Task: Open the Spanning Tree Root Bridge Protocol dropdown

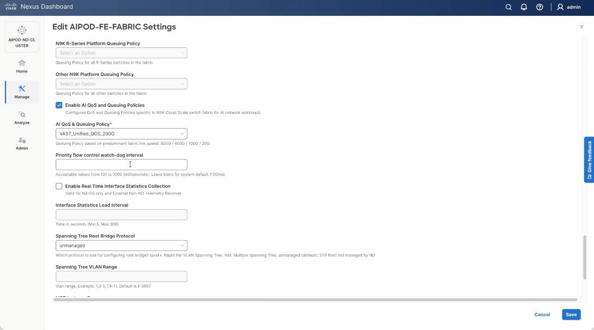Action: click(183, 245)
